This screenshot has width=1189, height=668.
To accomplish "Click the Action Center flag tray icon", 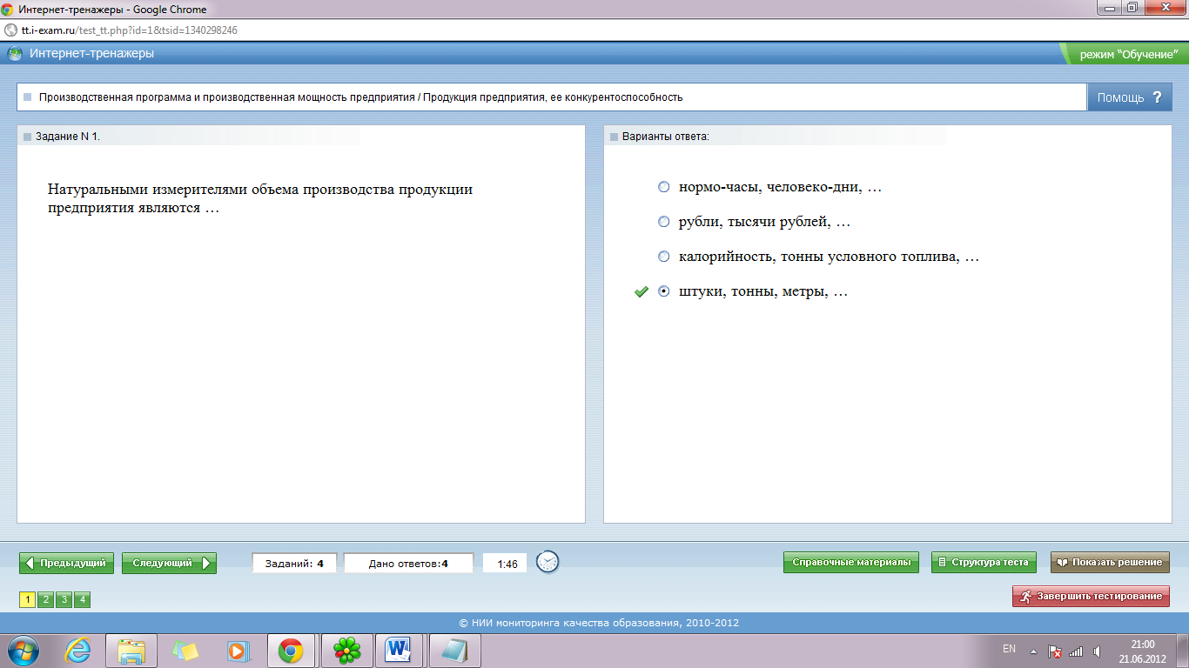I will coord(1054,651).
